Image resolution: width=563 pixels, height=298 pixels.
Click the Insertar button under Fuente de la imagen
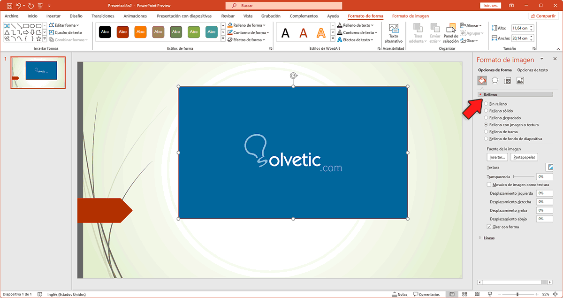click(497, 157)
